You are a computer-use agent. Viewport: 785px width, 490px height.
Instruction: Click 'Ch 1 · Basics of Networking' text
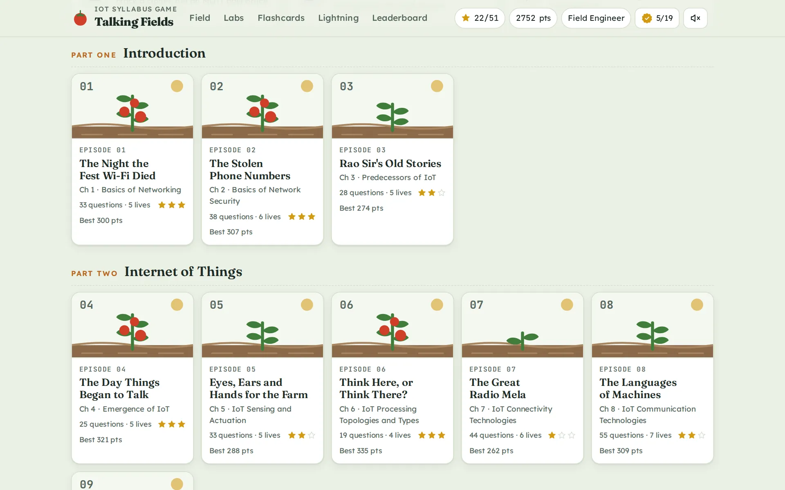point(130,190)
